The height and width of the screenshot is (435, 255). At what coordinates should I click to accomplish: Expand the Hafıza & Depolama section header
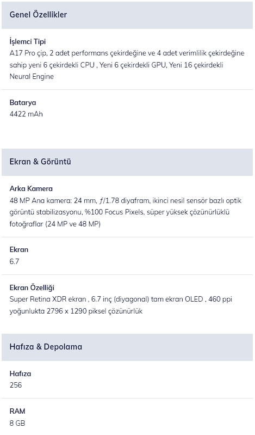click(127, 347)
